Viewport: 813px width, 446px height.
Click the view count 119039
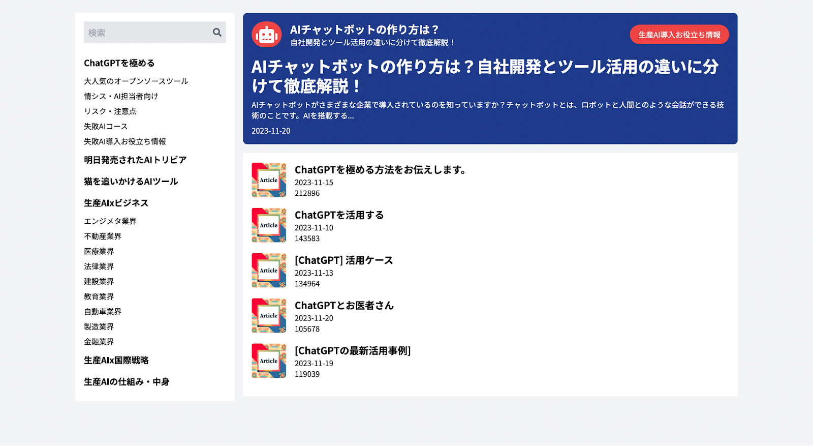(x=307, y=374)
